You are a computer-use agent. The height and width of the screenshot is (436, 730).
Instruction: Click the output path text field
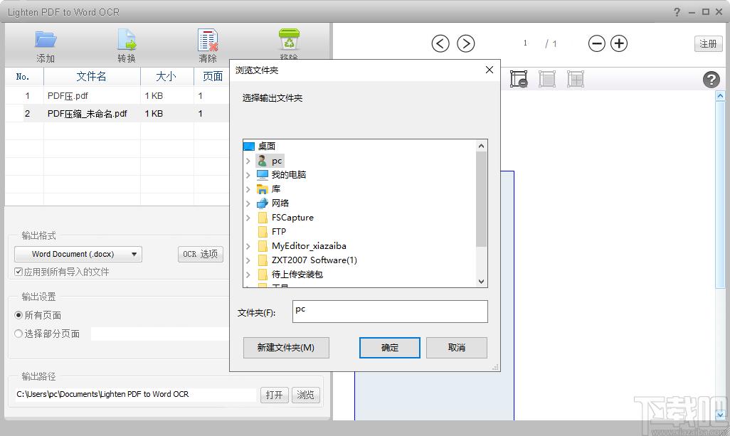coord(135,395)
